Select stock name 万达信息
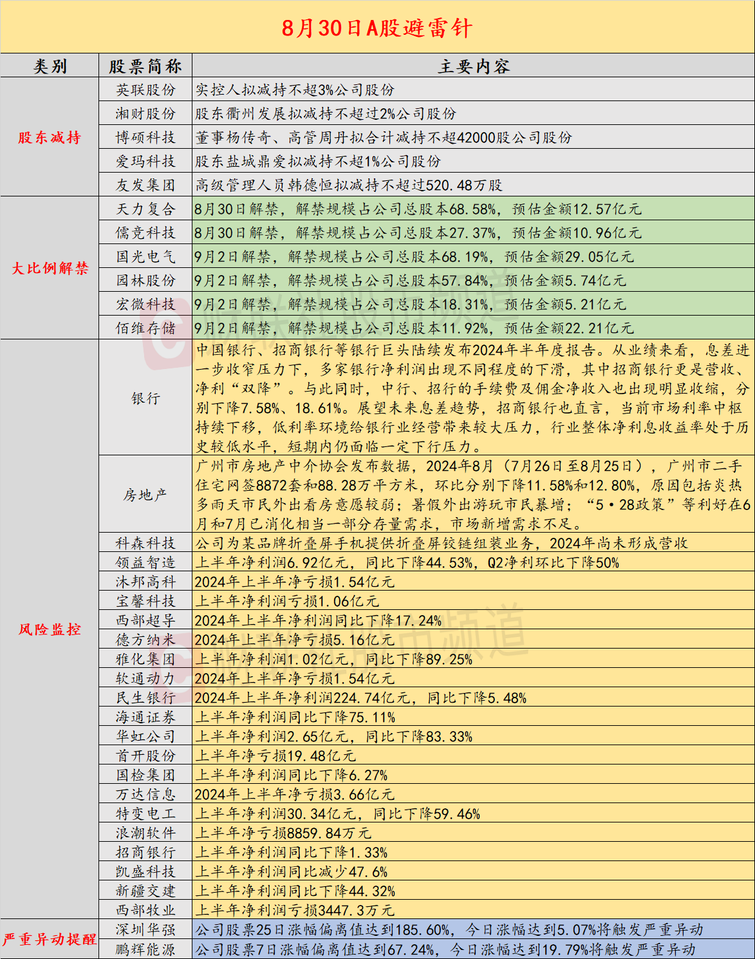Screen dimensions: 755x959 click(x=145, y=794)
